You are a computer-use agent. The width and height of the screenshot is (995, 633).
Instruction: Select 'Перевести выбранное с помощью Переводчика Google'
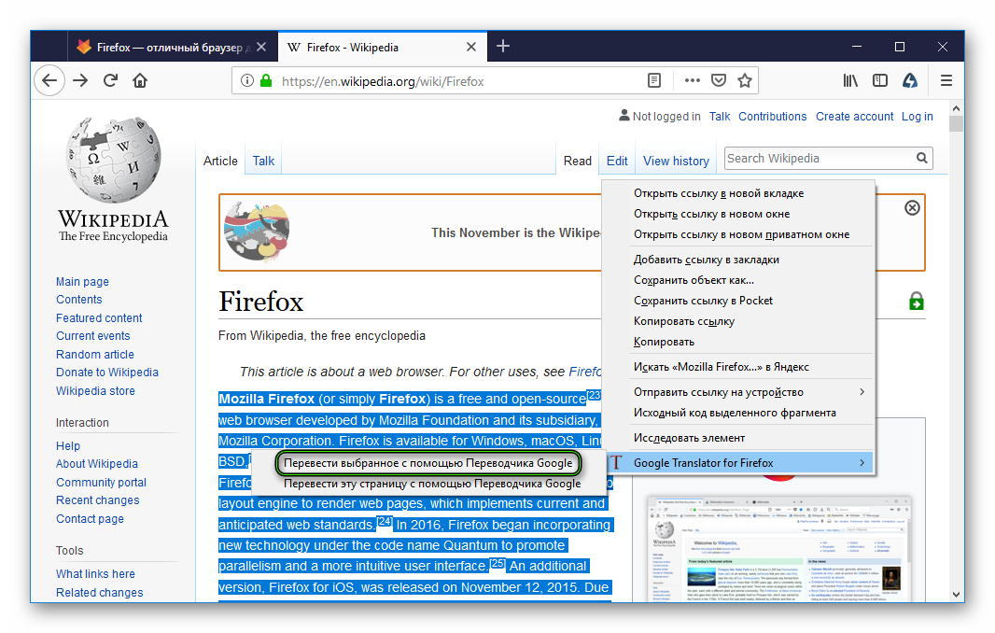coord(428,463)
